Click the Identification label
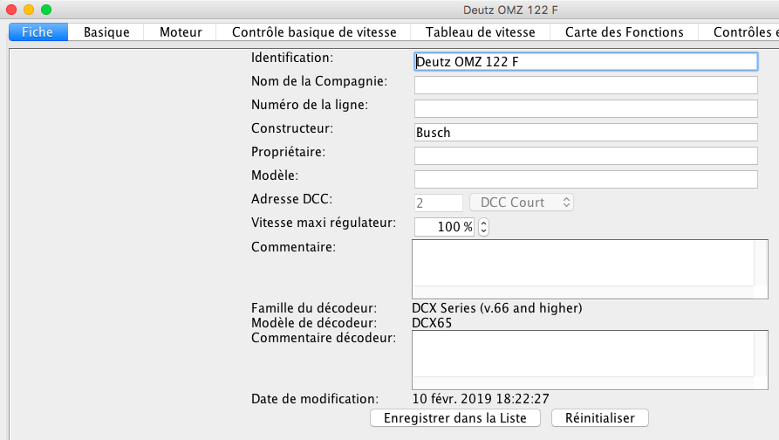The image size is (779, 440). click(x=292, y=58)
